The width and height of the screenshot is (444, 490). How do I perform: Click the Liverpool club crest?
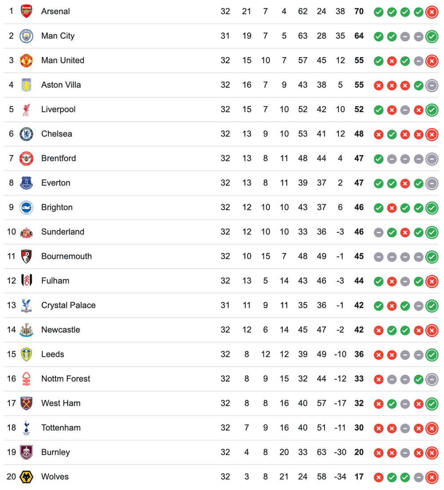(x=27, y=110)
